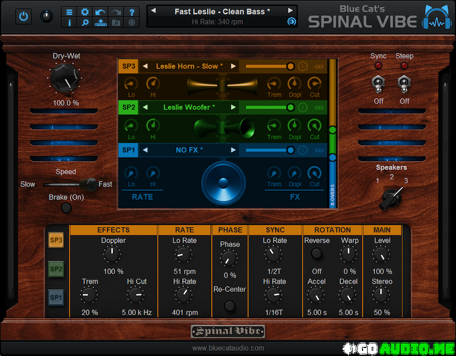Click the Slow/Fast Speed slider handle
This screenshot has height=356, width=456.
tap(88, 184)
